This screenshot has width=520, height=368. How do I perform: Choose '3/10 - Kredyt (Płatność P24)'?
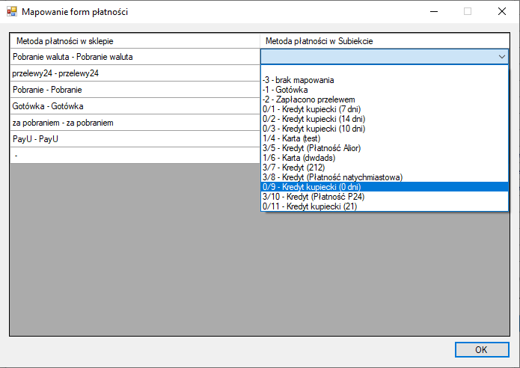(385, 197)
